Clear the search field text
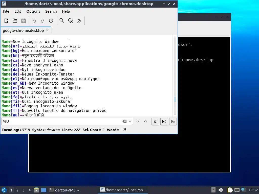The height and width of the screenshot is (194, 259). [x=124, y=122]
